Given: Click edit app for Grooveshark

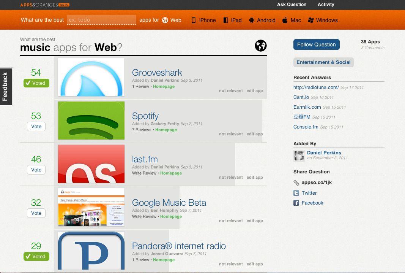Looking at the screenshot, I should (x=255, y=90).
